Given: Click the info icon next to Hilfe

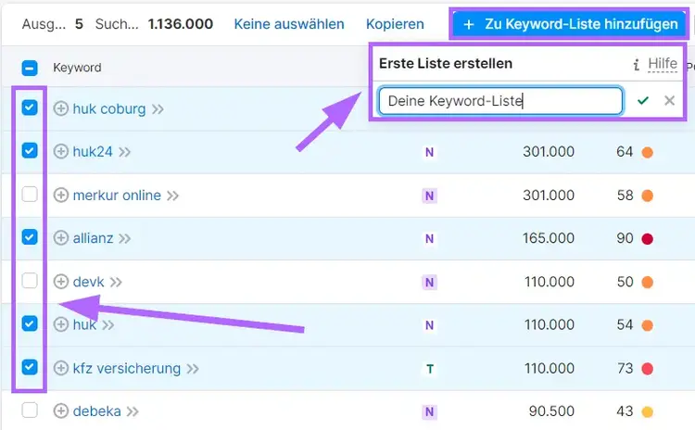Looking at the screenshot, I should [x=637, y=65].
